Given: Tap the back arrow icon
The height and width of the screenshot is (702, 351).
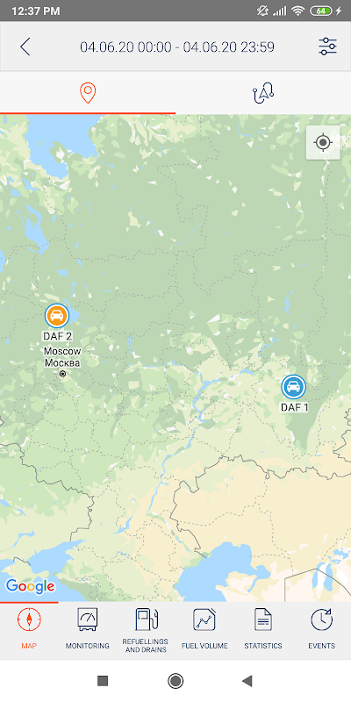Looking at the screenshot, I should [25, 47].
